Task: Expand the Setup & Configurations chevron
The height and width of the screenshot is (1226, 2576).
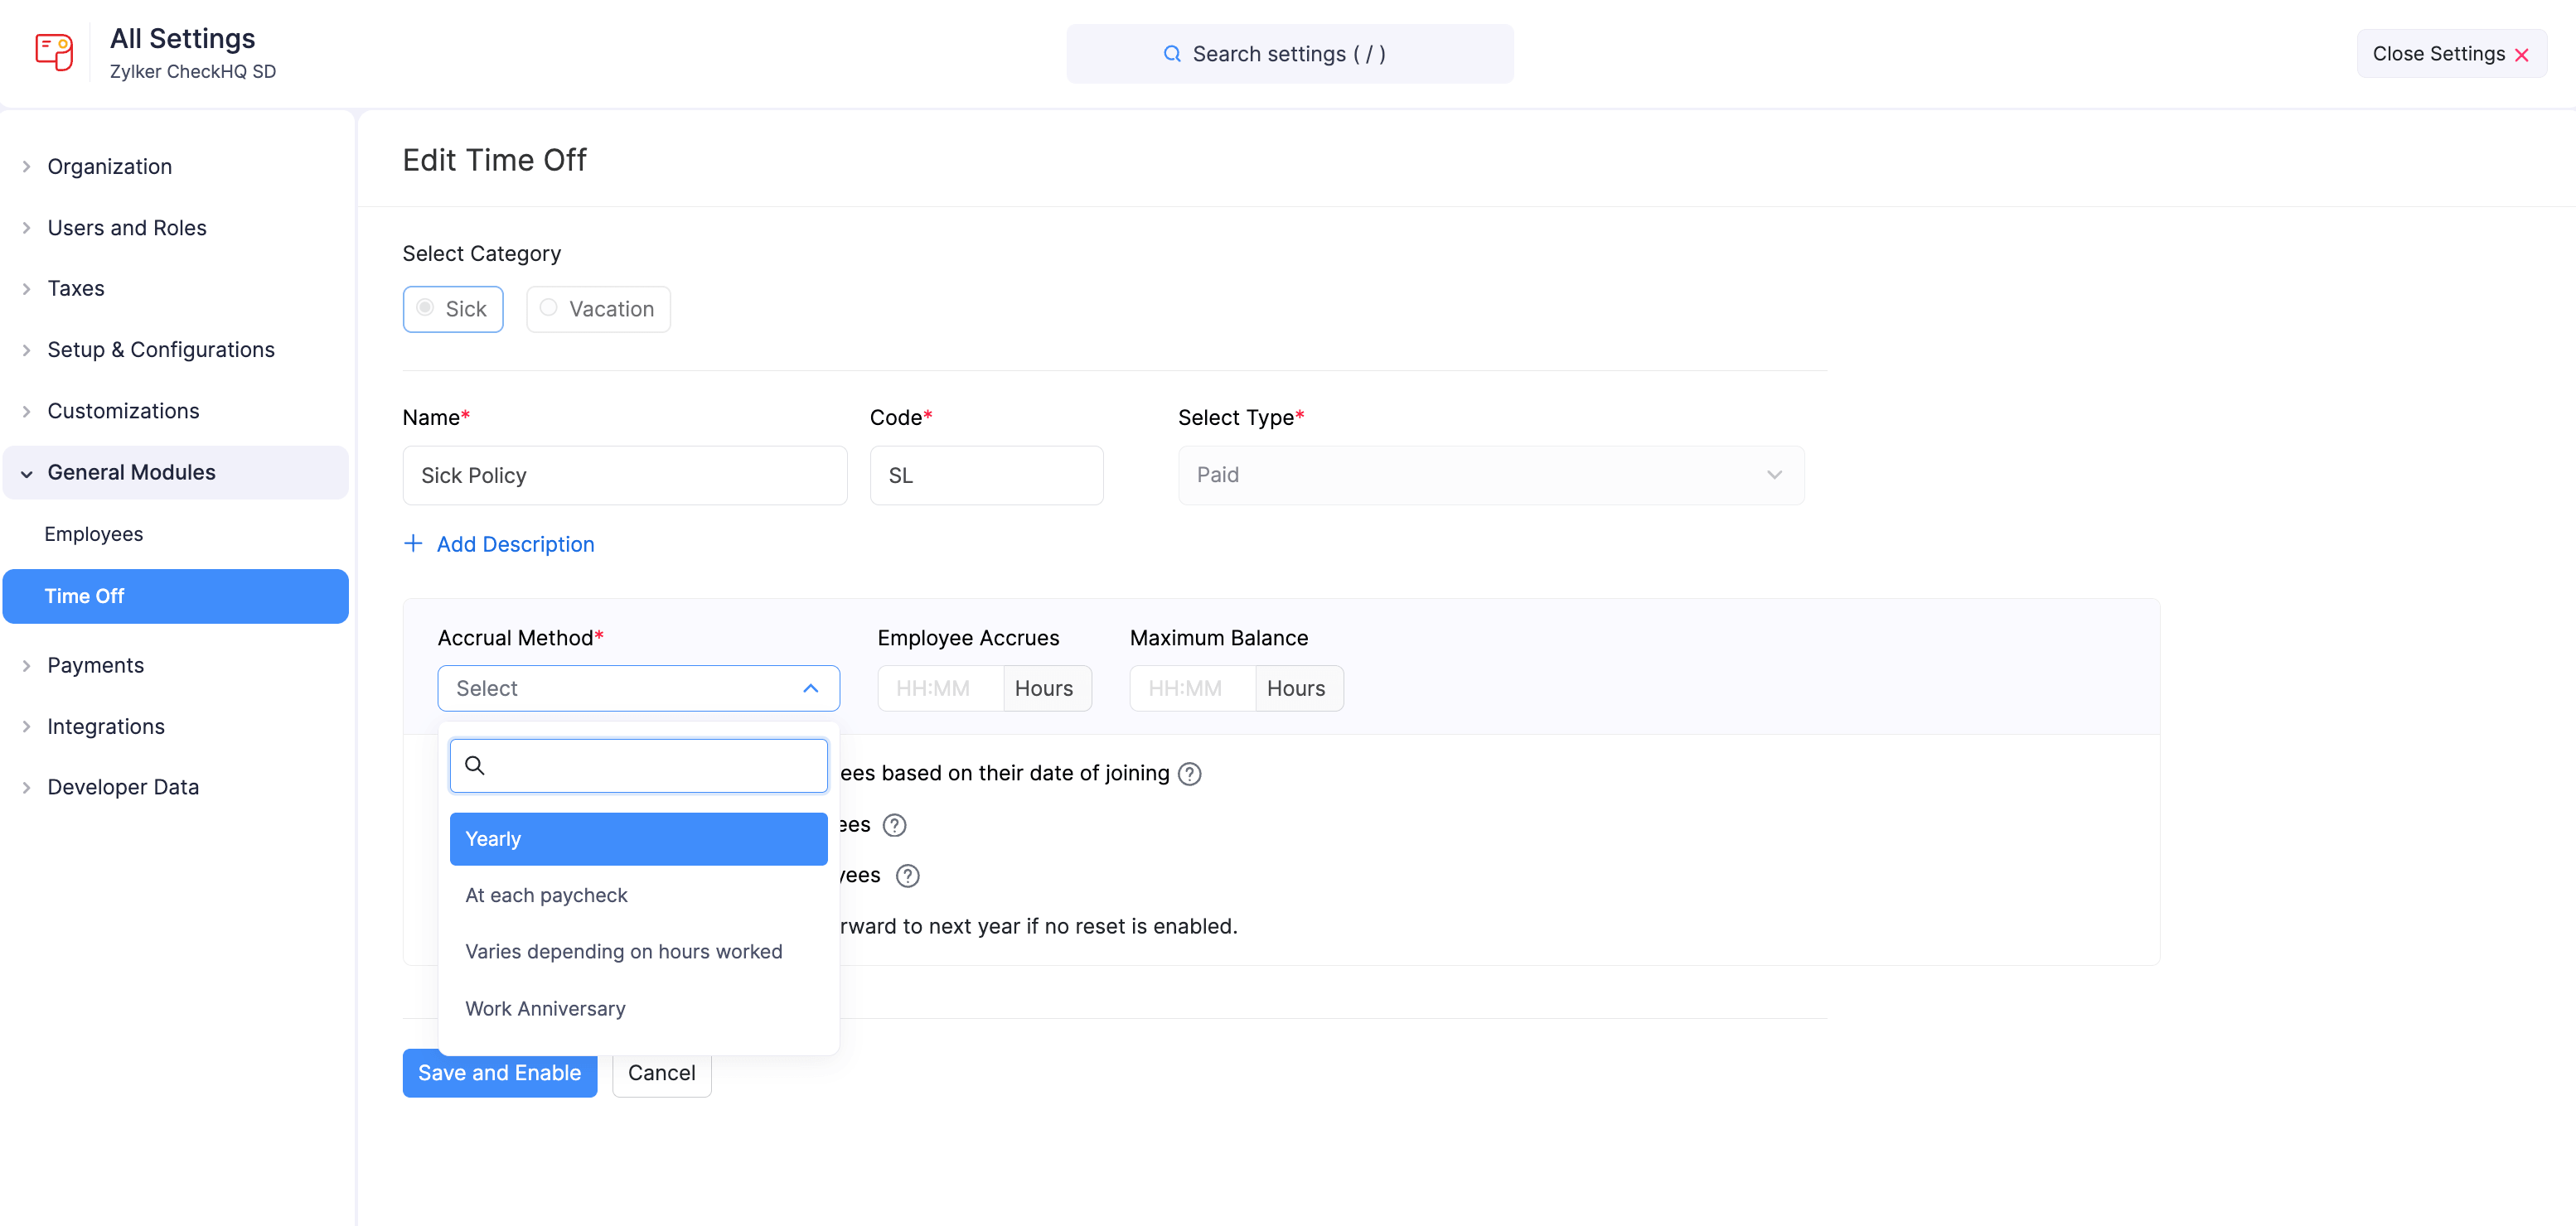Action: coord(27,350)
